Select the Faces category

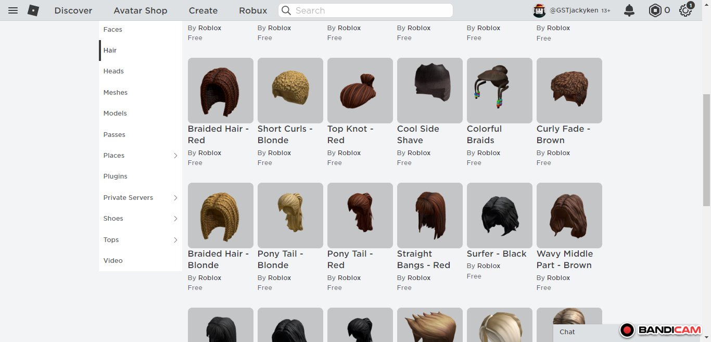point(113,30)
